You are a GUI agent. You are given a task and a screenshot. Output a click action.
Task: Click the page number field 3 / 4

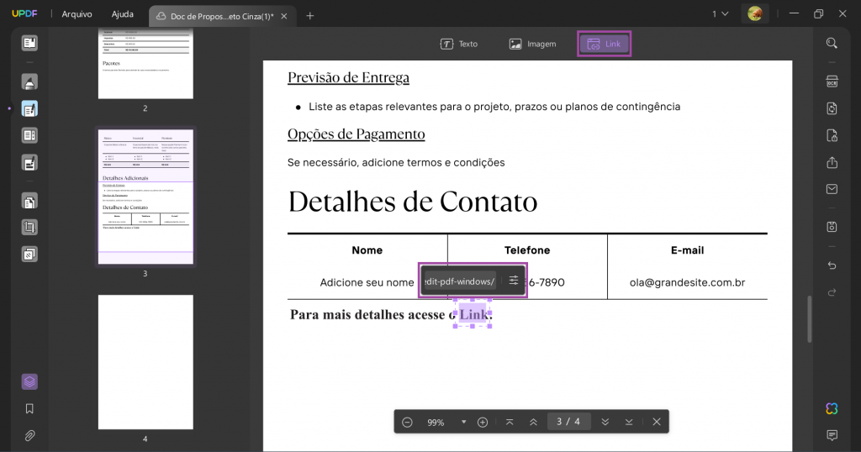[568, 422]
